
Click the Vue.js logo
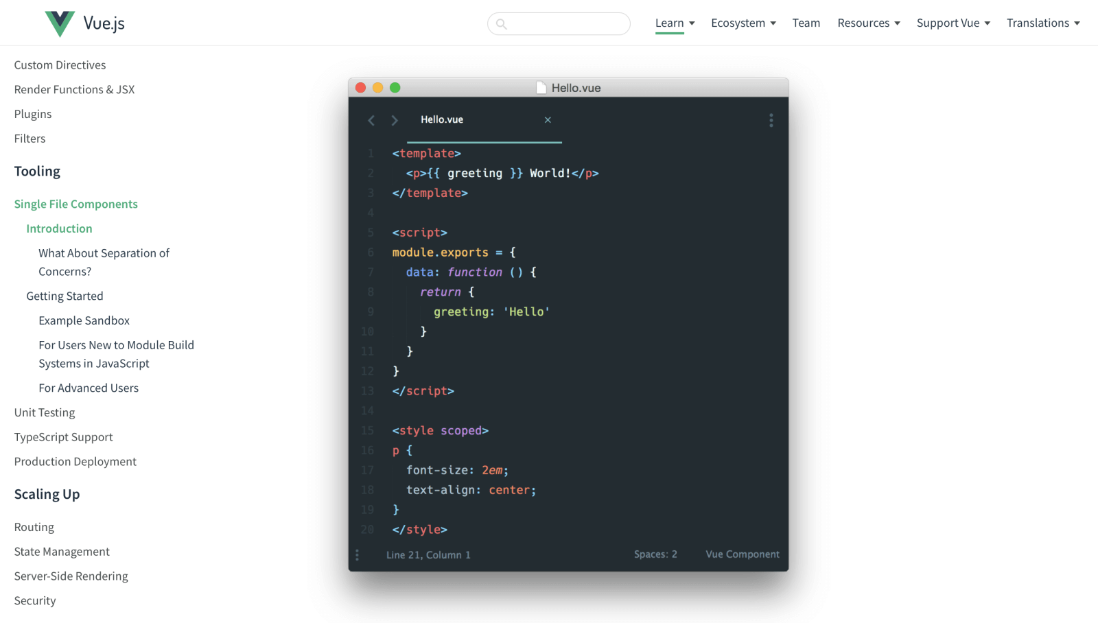[x=60, y=22]
